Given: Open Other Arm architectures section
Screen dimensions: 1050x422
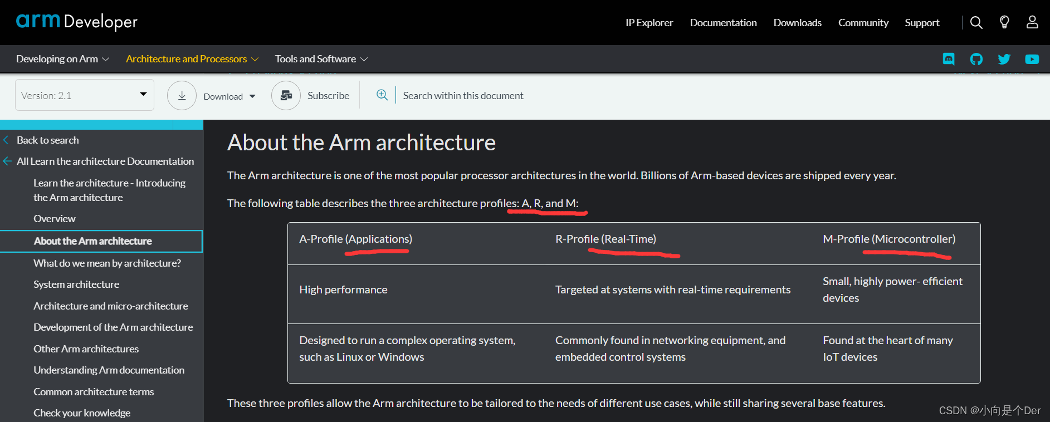Looking at the screenshot, I should click(x=86, y=349).
